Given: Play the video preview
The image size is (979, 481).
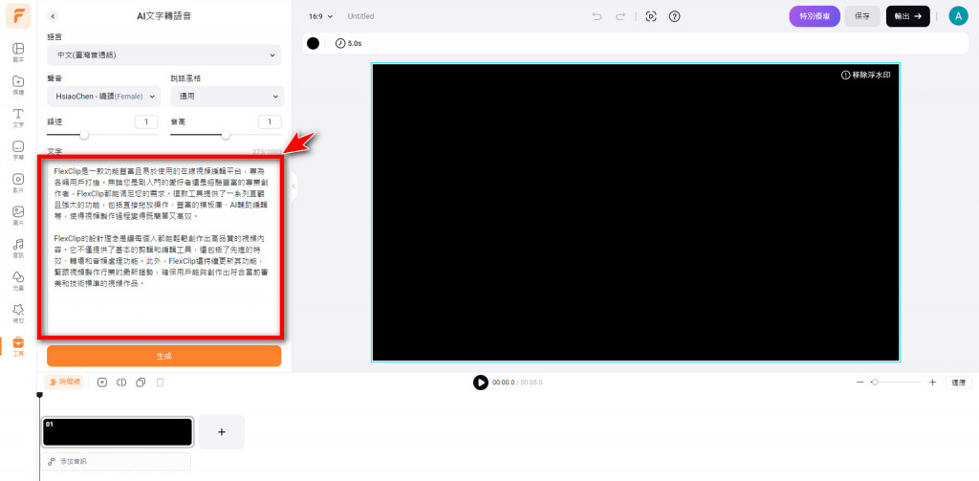Looking at the screenshot, I should click(480, 383).
